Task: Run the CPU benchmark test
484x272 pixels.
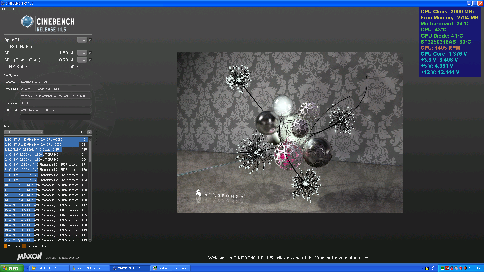Action: 82,53
